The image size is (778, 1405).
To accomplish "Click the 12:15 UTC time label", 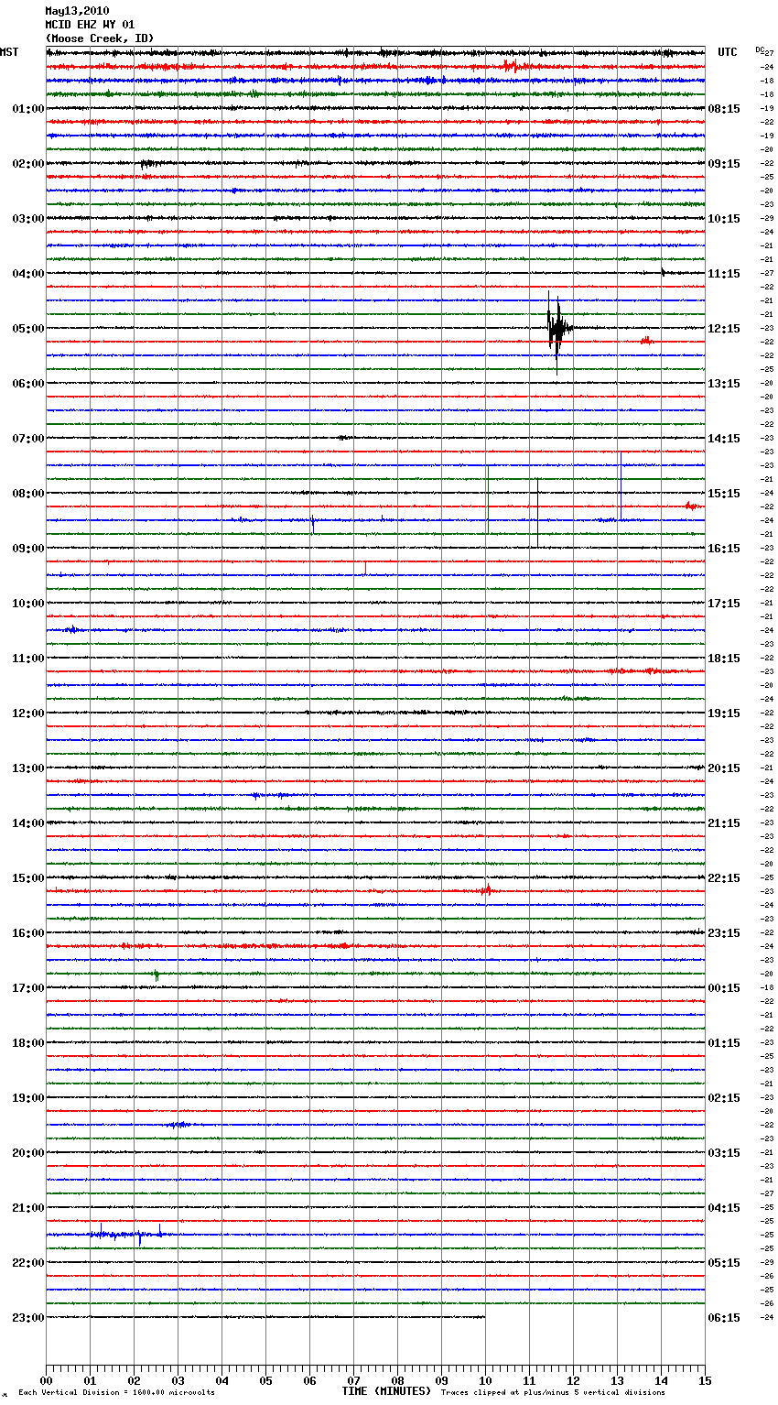I will tap(724, 329).
